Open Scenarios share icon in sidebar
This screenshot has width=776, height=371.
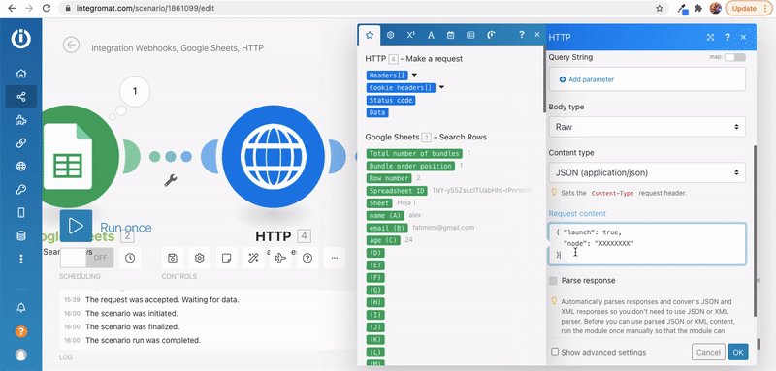point(20,97)
